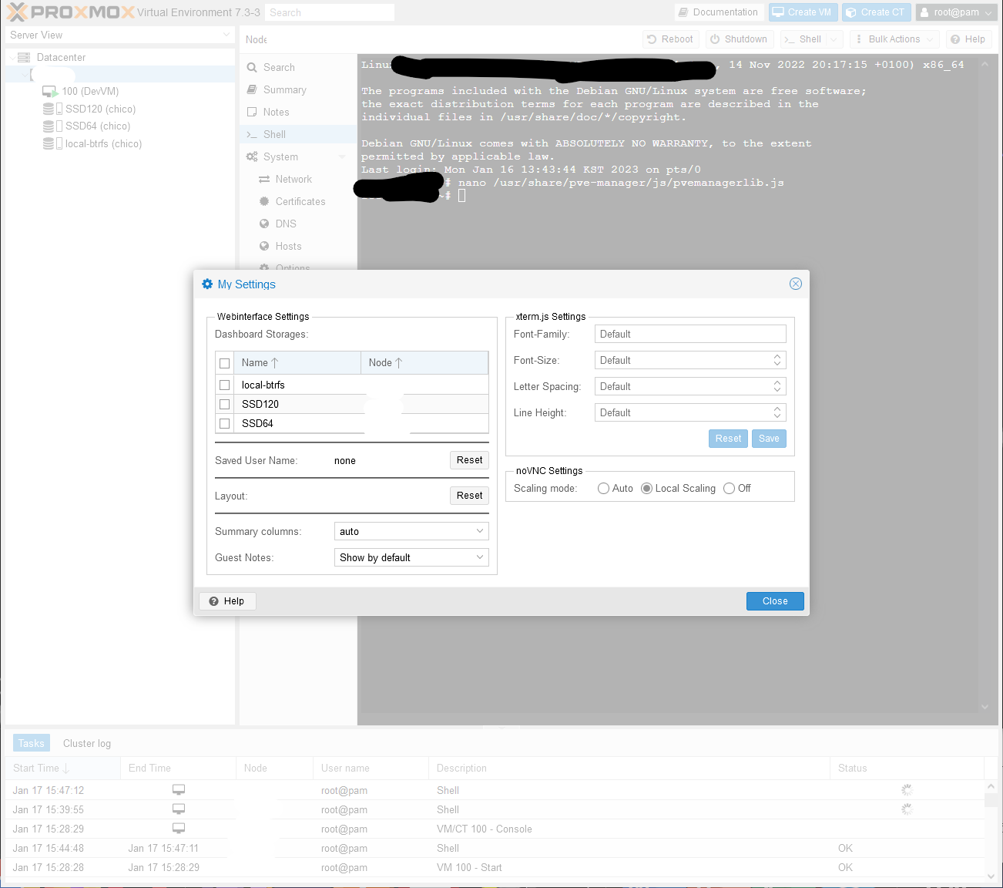The height and width of the screenshot is (888, 1003).
Task: Close the My Settings dialog with X icon
Action: 796,284
